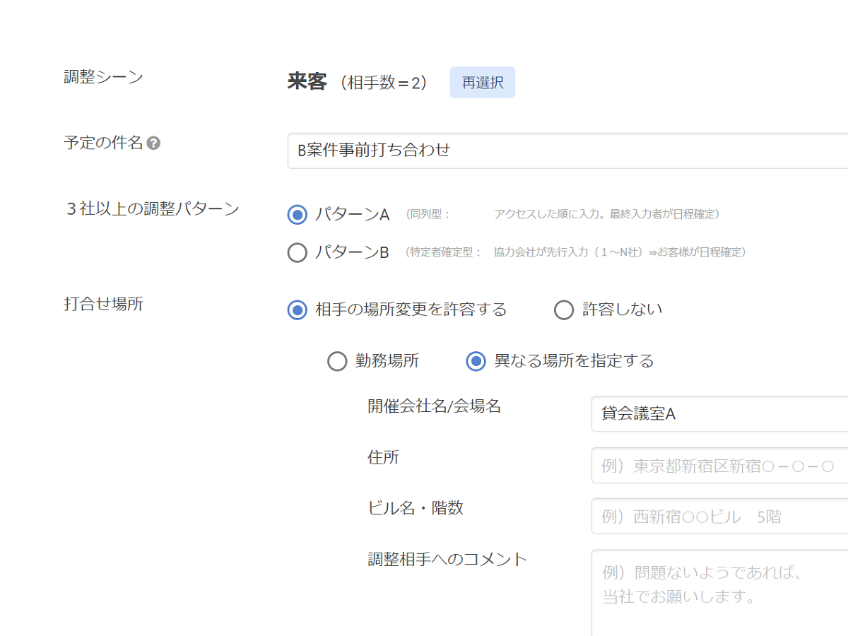This screenshot has height=636, width=848.
Task: Click the ビル名・階数 input field
Action: pyautogui.click(x=719, y=517)
